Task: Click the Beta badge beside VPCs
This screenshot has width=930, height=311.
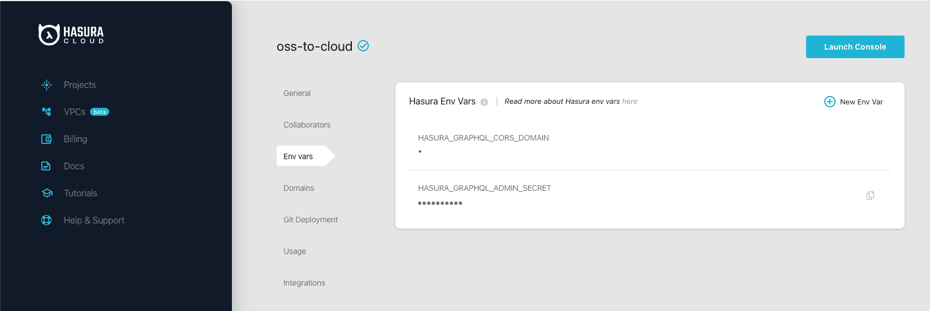Action: click(x=100, y=112)
